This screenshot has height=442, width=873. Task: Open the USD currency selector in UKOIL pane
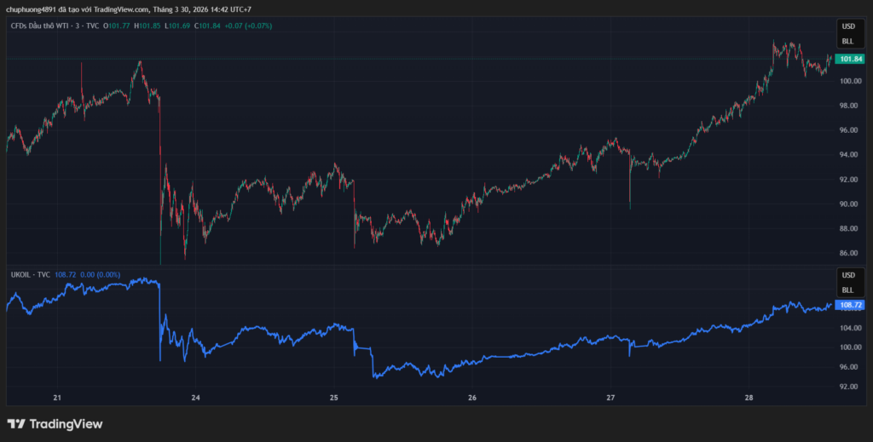pyautogui.click(x=847, y=276)
